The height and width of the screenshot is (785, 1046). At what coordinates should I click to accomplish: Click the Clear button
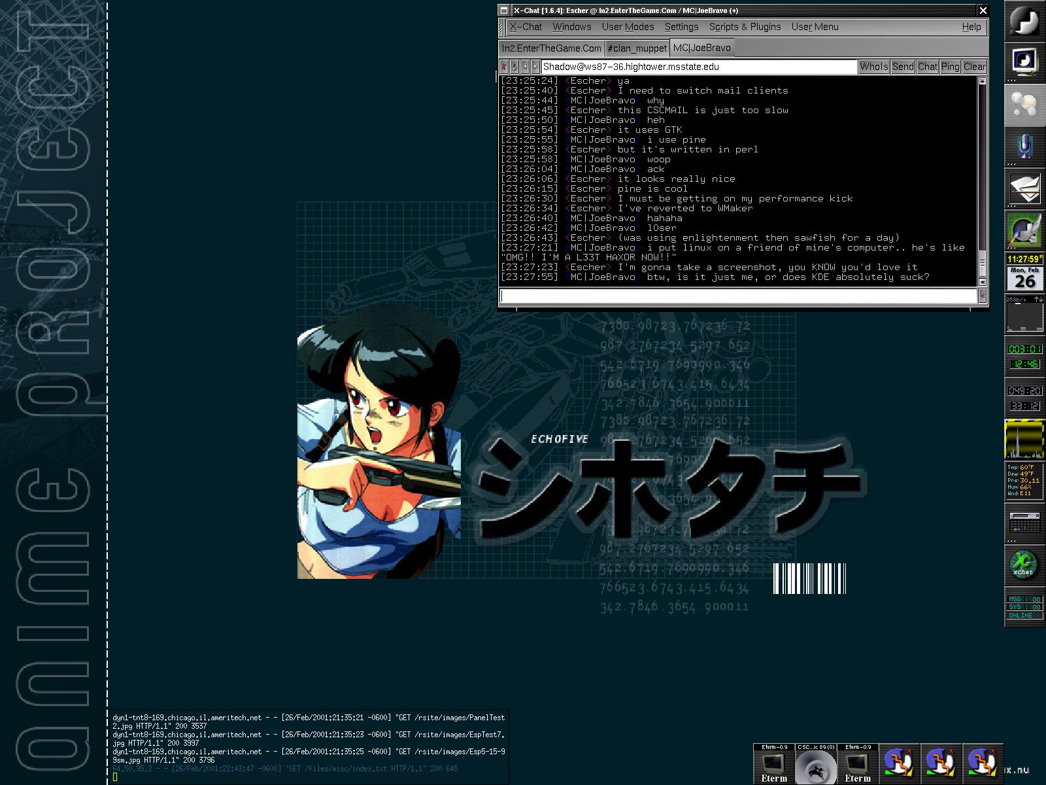(975, 67)
